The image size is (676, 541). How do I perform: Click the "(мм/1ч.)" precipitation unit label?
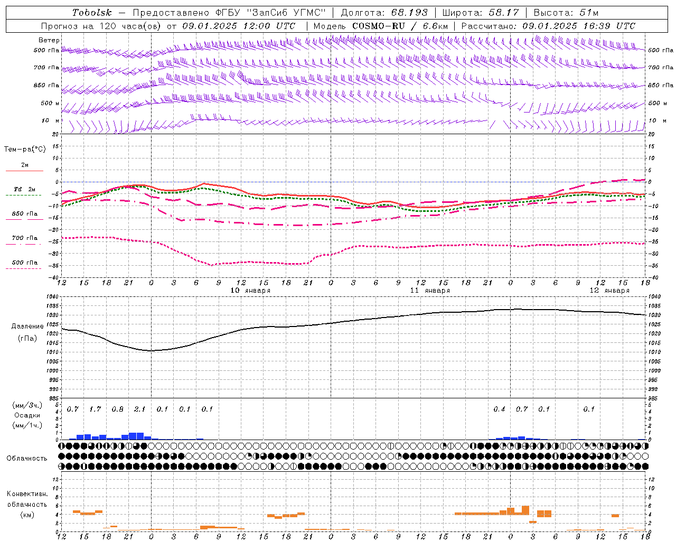[27, 425]
